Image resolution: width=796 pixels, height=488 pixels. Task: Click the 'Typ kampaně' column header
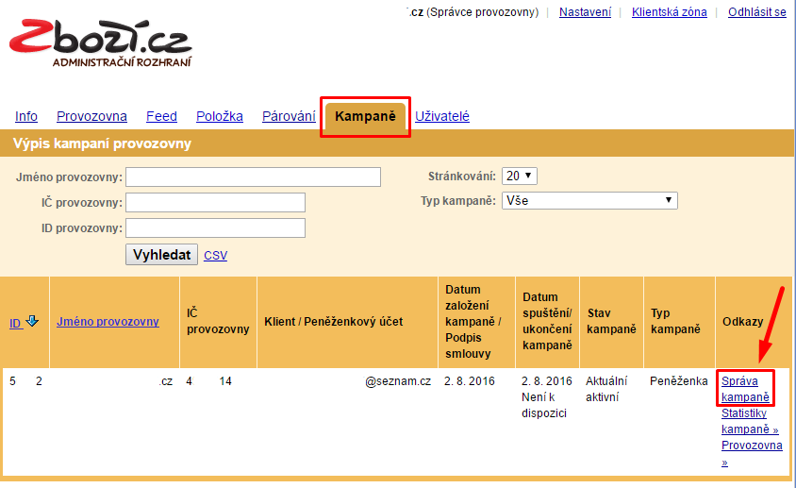point(675,321)
